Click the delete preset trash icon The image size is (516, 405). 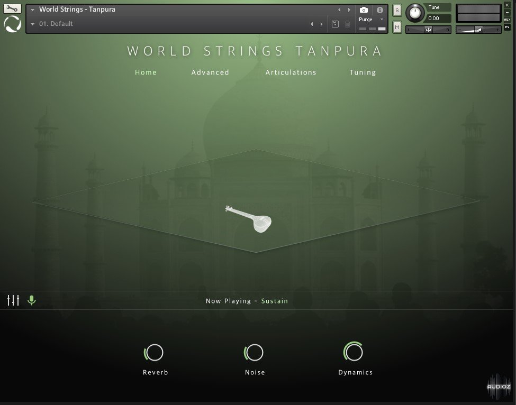point(348,24)
